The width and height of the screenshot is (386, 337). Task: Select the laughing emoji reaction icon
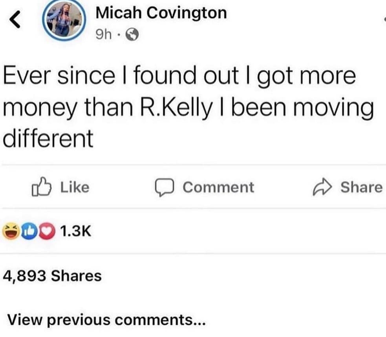tap(10, 230)
